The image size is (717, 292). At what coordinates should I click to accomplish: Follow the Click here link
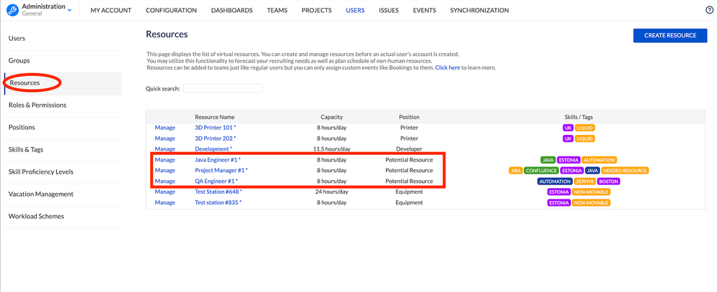(x=447, y=67)
